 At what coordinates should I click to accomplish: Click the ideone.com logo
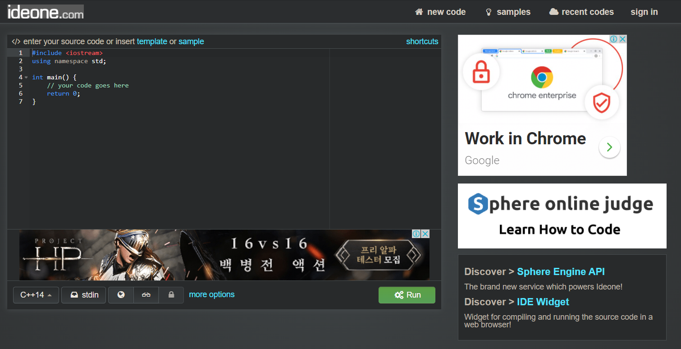(45, 12)
